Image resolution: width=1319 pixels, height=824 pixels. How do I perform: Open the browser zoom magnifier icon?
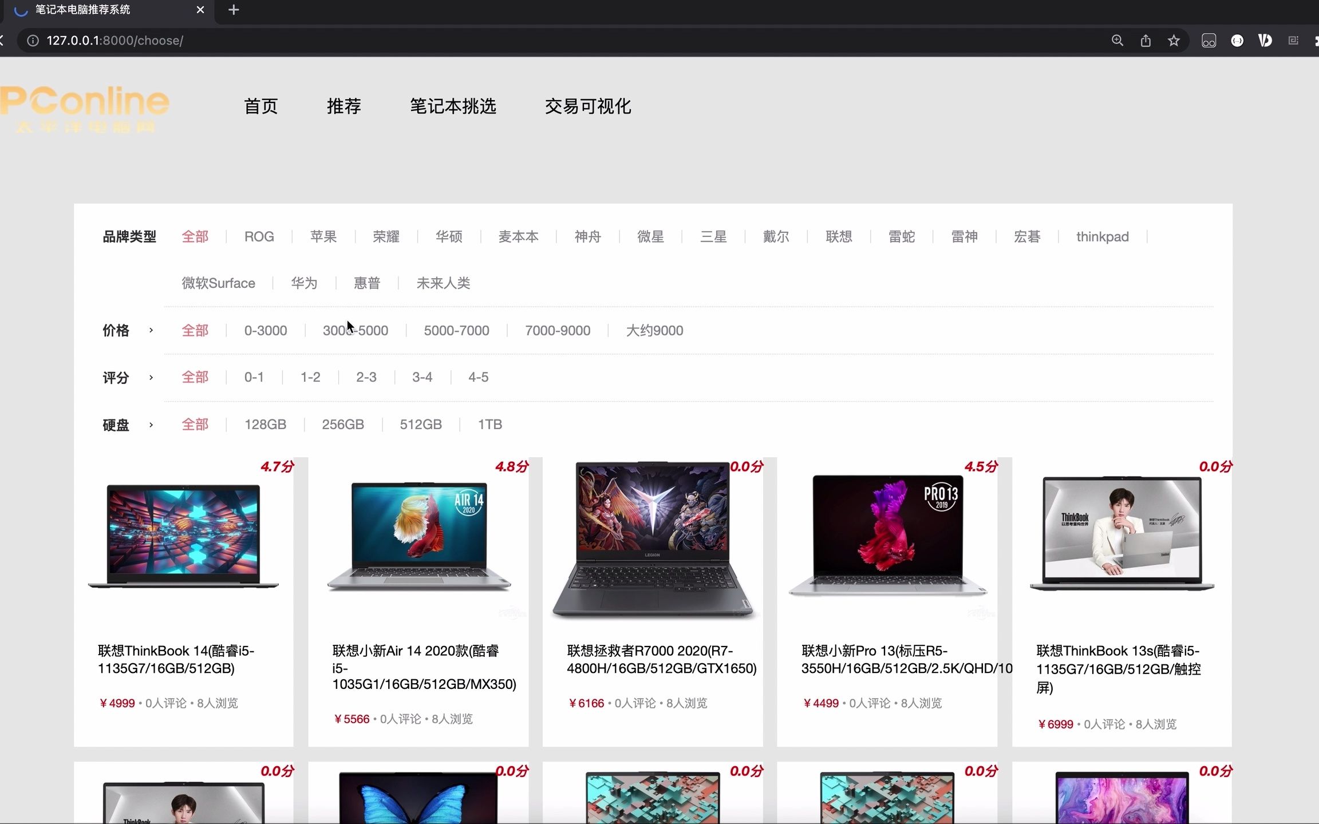1117,41
